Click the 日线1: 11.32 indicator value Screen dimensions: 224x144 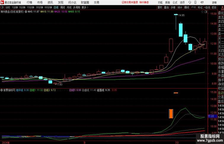click(36, 90)
